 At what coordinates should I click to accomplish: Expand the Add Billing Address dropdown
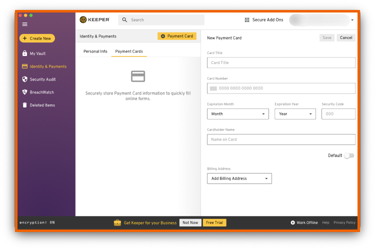point(239,178)
